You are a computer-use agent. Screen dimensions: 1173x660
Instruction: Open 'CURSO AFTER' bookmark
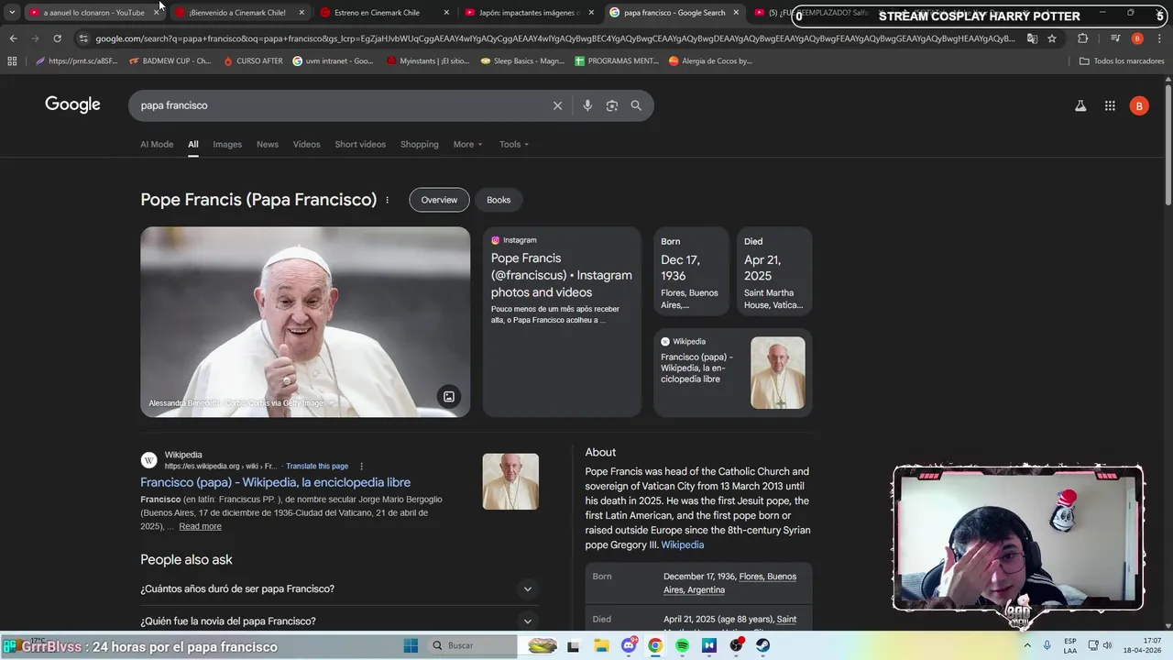pos(253,61)
